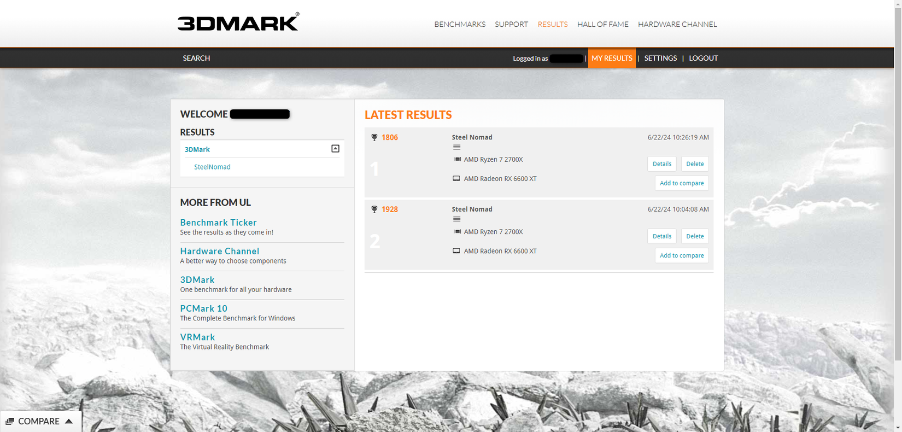Viewport: 902px width, 432px height.
Task: Click Details for the 1928 result
Action: [662, 236]
